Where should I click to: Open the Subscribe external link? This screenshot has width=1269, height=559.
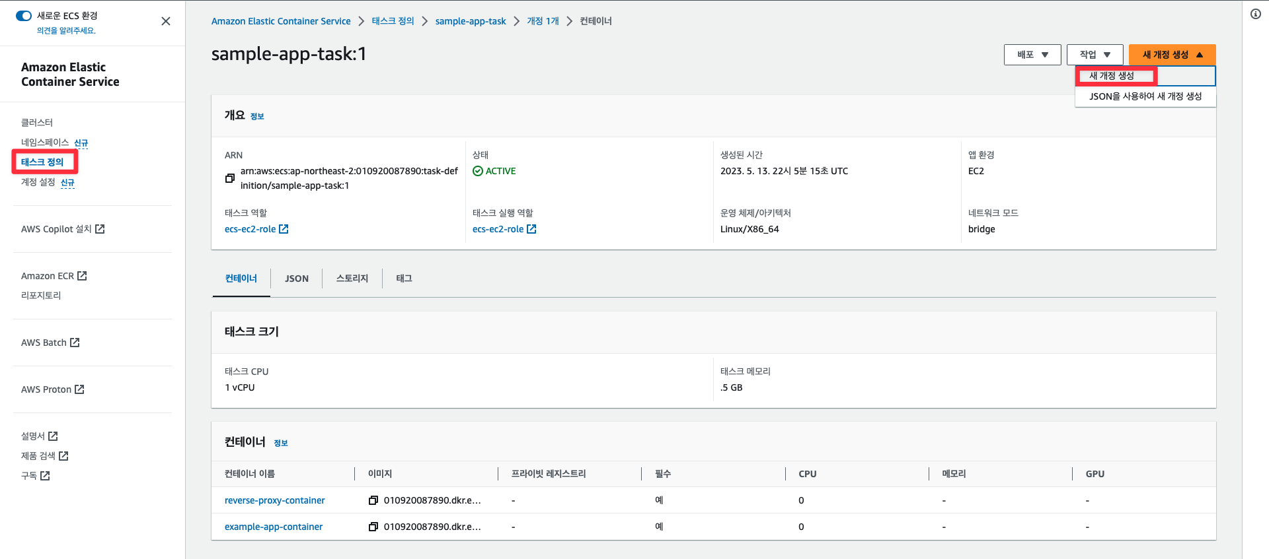[36, 476]
